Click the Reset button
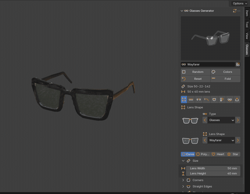Screen dimensions: 250x194 pos(196,79)
